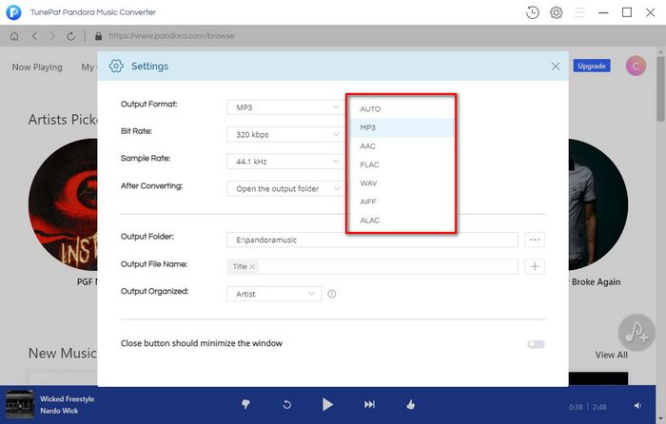Click the Output Folder path field

coord(372,240)
